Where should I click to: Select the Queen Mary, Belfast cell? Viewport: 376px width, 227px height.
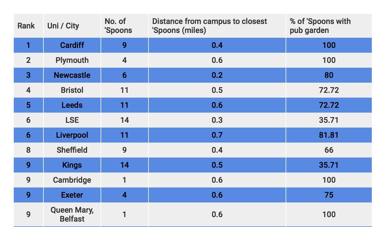(x=72, y=214)
